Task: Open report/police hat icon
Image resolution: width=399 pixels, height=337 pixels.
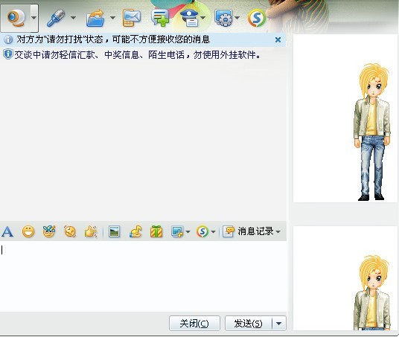Action: [x=190, y=18]
